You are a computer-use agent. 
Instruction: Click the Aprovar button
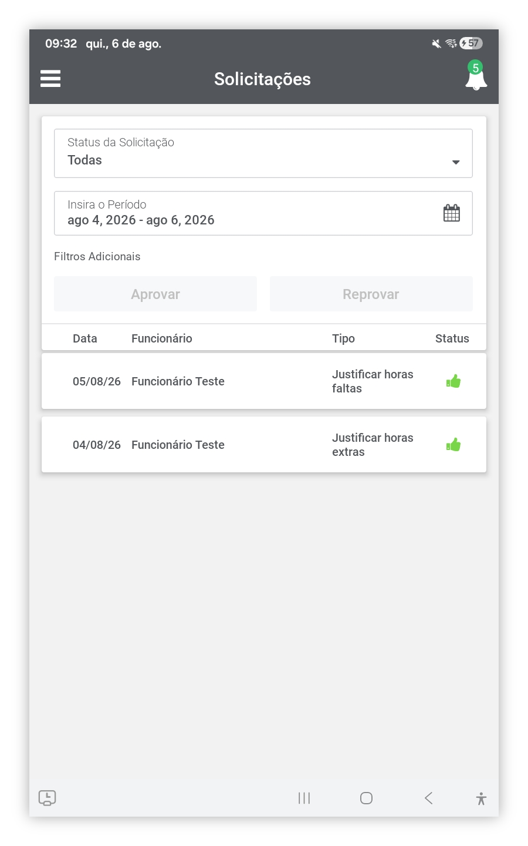click(x=155, y=294)
